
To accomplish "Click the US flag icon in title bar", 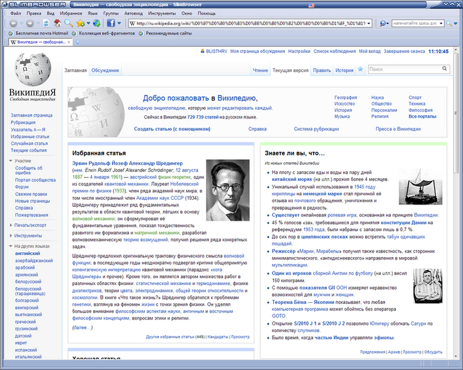I will (x=311, y=6).
